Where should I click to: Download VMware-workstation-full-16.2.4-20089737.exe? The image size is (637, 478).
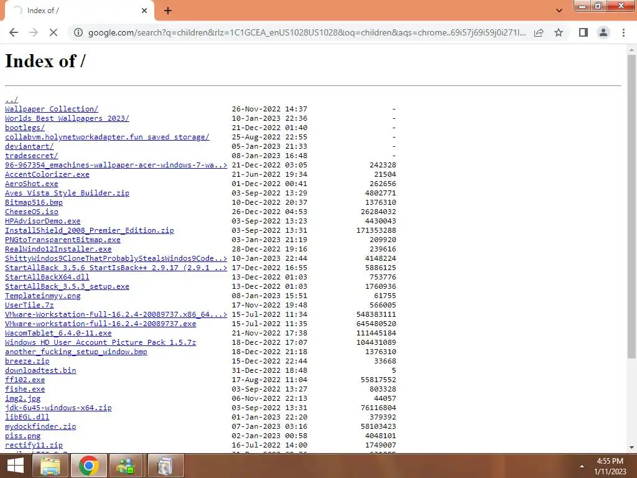pyautogui.click(x=100, y=324)
